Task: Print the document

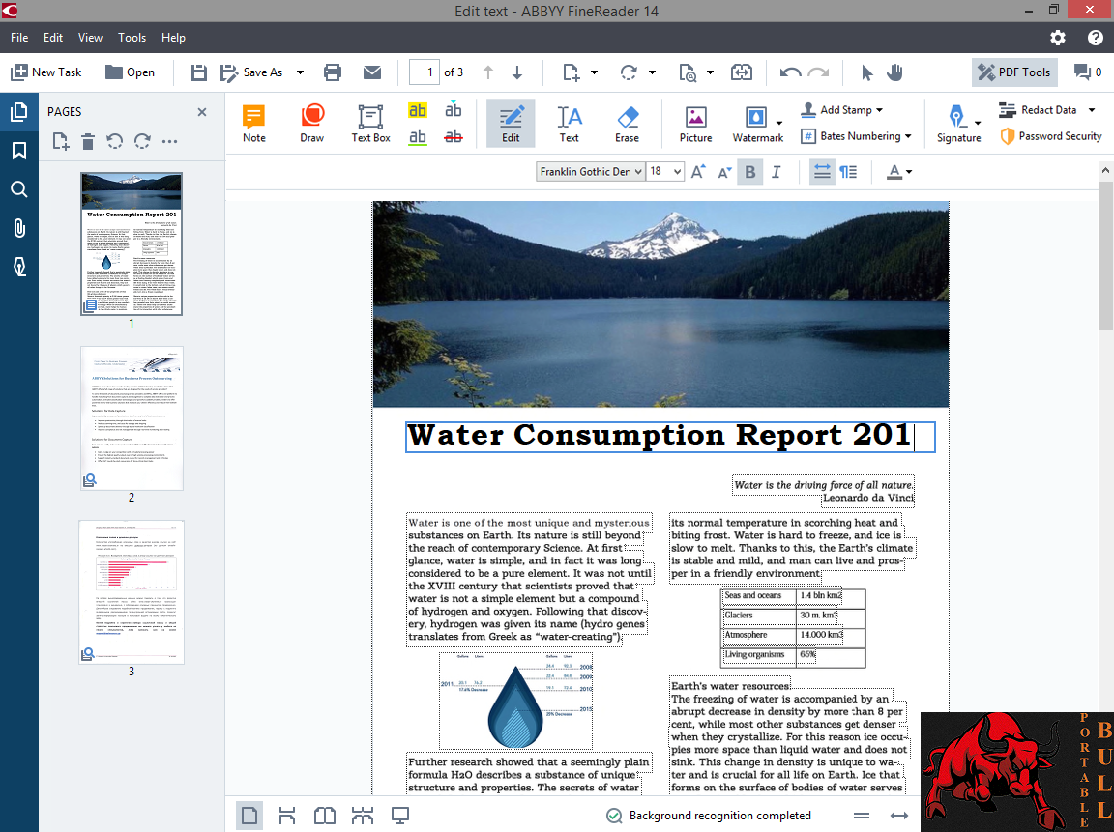Action: tap(333, 72)
